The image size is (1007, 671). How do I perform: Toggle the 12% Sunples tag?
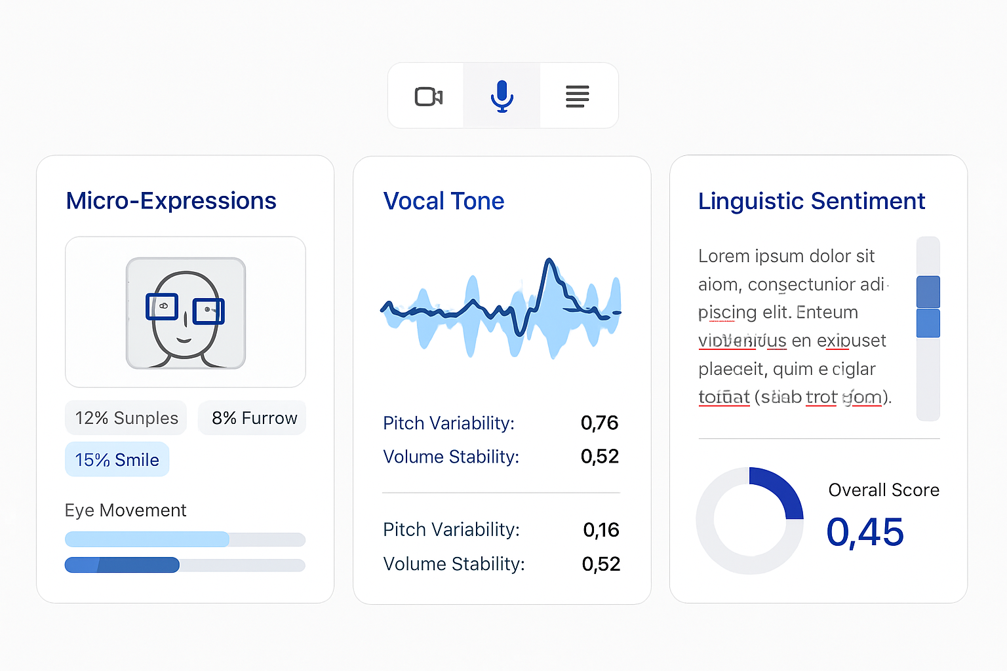[126, 418]
